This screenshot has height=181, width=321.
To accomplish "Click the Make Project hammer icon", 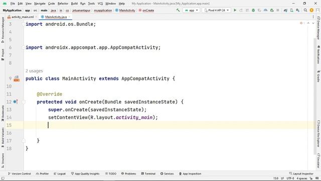I will click(x=178, y=10).
